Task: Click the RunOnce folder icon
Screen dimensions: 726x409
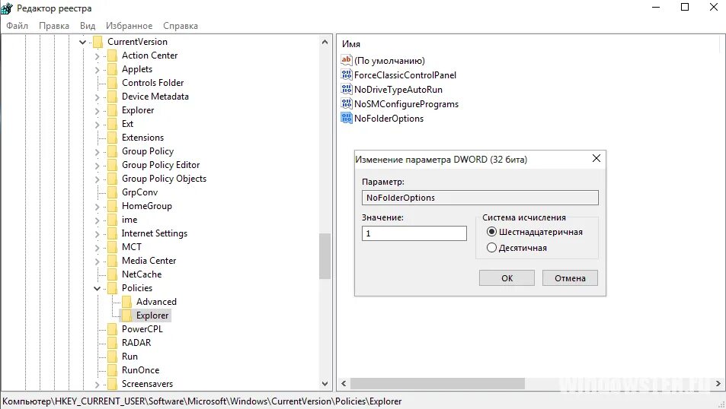Action: pos(112,370)
